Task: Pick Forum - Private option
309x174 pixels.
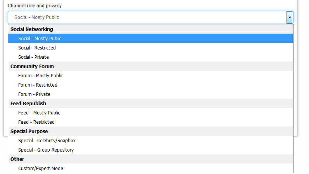Action: point(34,94)
